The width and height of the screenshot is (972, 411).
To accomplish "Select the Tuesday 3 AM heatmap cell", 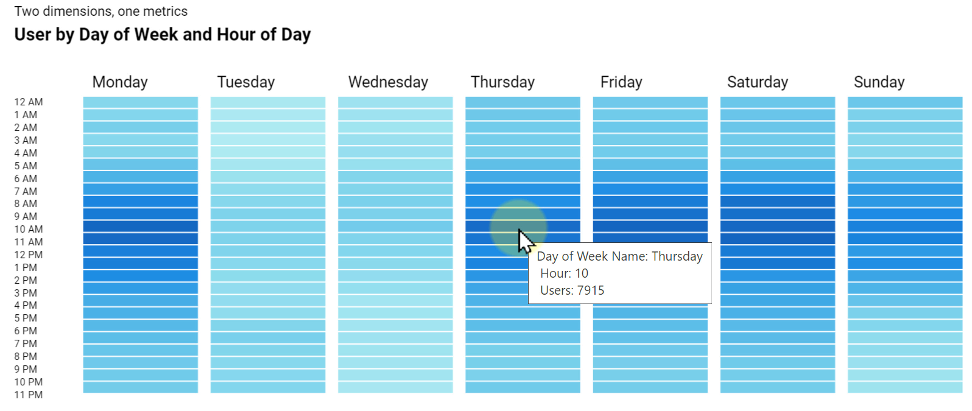I will [268, 139].
